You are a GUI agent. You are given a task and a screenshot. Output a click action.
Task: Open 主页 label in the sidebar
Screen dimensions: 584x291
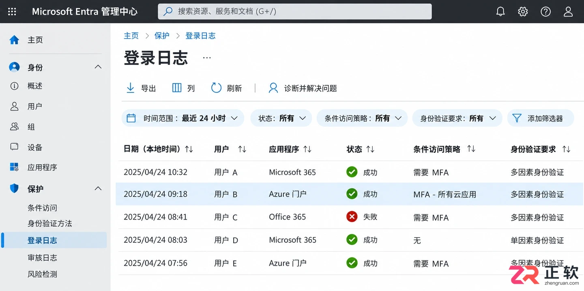pyautogui.click(x=35, y=40)
